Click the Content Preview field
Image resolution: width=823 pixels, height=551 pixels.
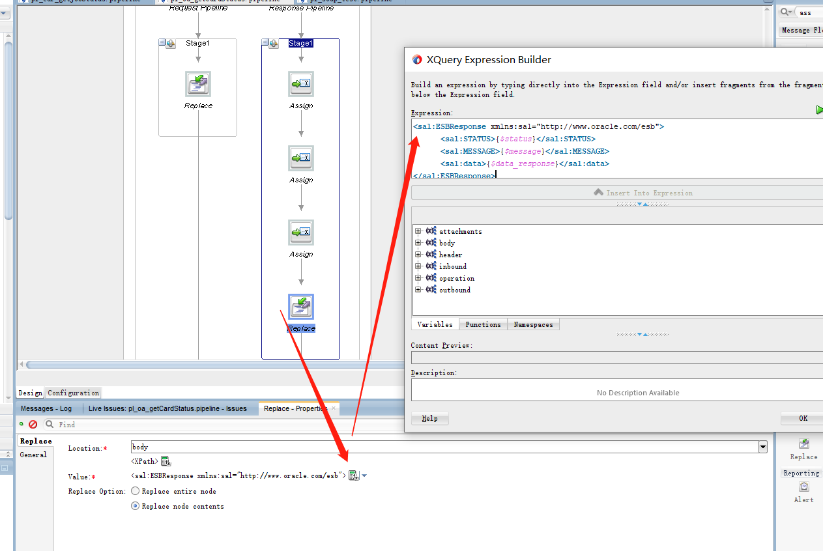617,358
